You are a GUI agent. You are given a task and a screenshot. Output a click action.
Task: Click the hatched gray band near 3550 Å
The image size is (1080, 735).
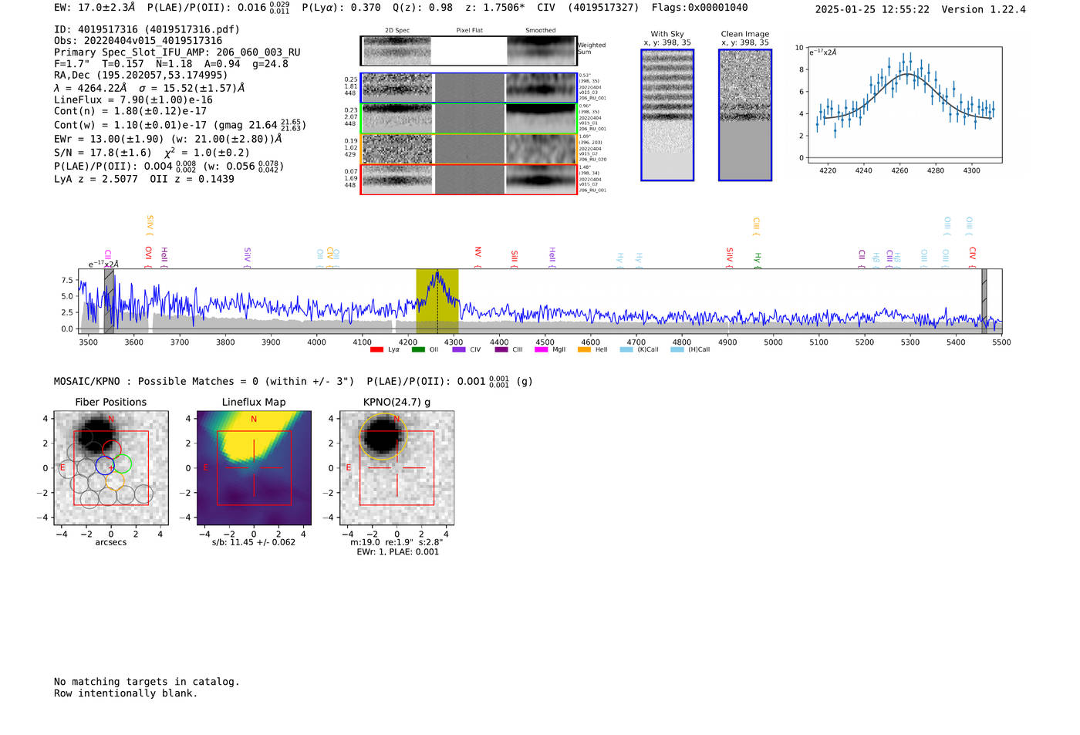(x=109, y=301)
